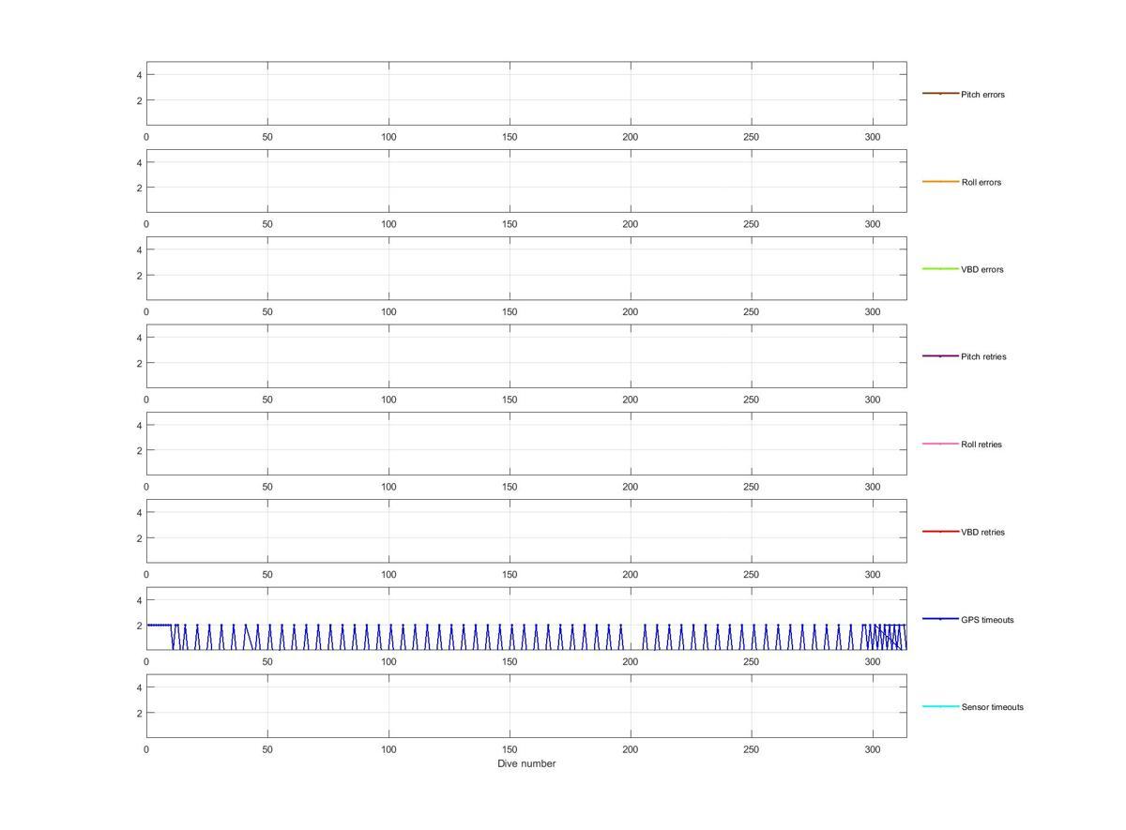1126x830 pixels.
Task: Select the brown Pitch errors legend line sample
Action: 940,94
